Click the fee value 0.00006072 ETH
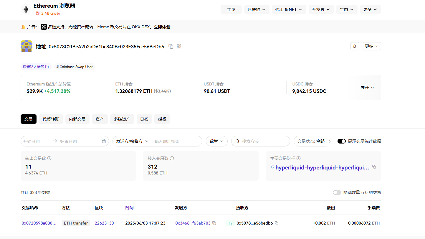Viewport: 425px width, 239px height. point(364,223)
